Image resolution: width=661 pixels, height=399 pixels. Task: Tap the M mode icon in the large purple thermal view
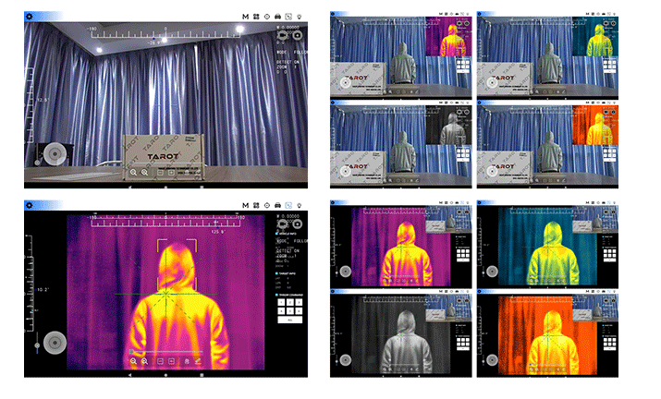pyautogui.click(x=245, y=205)
